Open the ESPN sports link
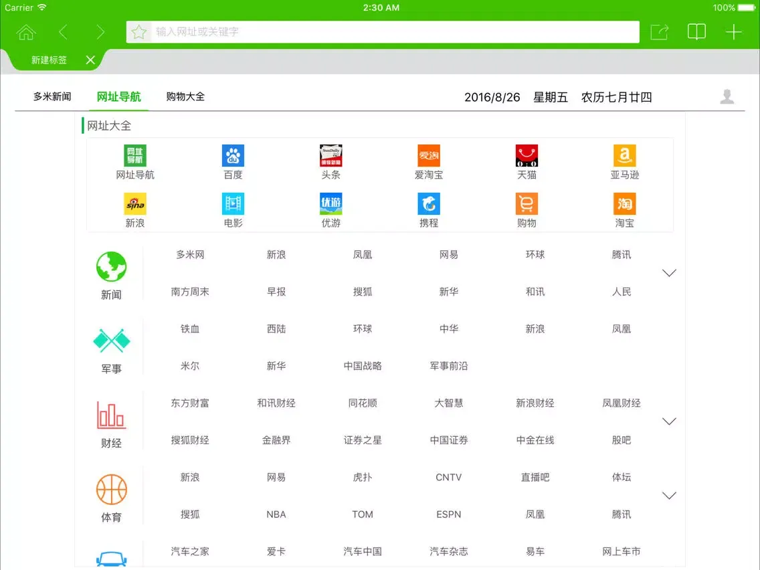The image size is (760, 570). 448,514
